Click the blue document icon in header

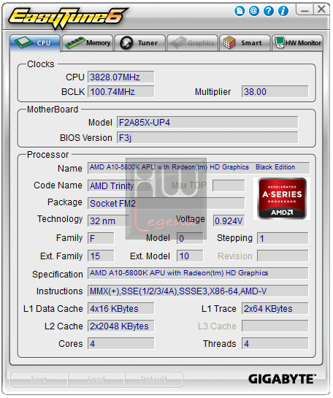[240, 11]
